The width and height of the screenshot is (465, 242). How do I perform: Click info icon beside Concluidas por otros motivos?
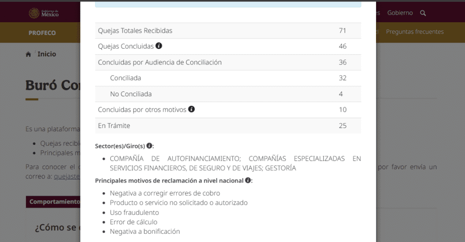[192, 109]
